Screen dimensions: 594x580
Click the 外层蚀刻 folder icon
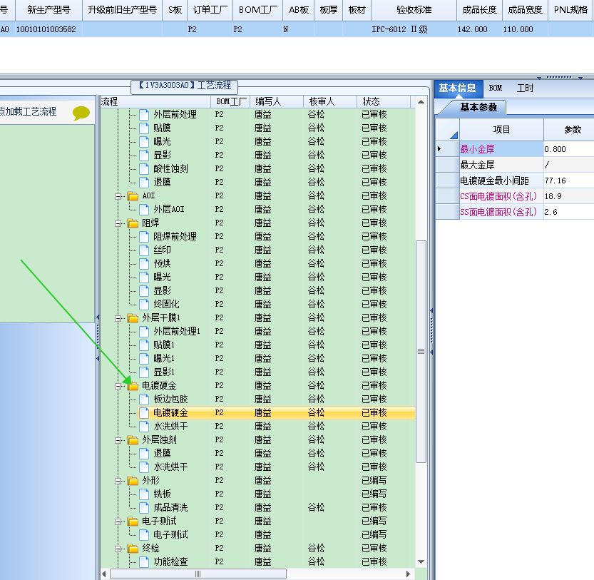pos(133,440)
